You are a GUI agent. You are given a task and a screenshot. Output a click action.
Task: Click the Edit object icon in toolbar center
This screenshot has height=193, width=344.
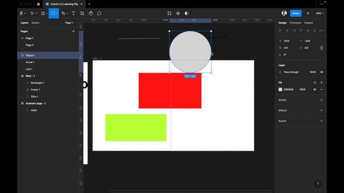[169, 13]
